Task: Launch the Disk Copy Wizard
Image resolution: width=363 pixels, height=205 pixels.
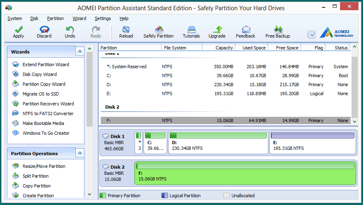Action: [40, 74]
